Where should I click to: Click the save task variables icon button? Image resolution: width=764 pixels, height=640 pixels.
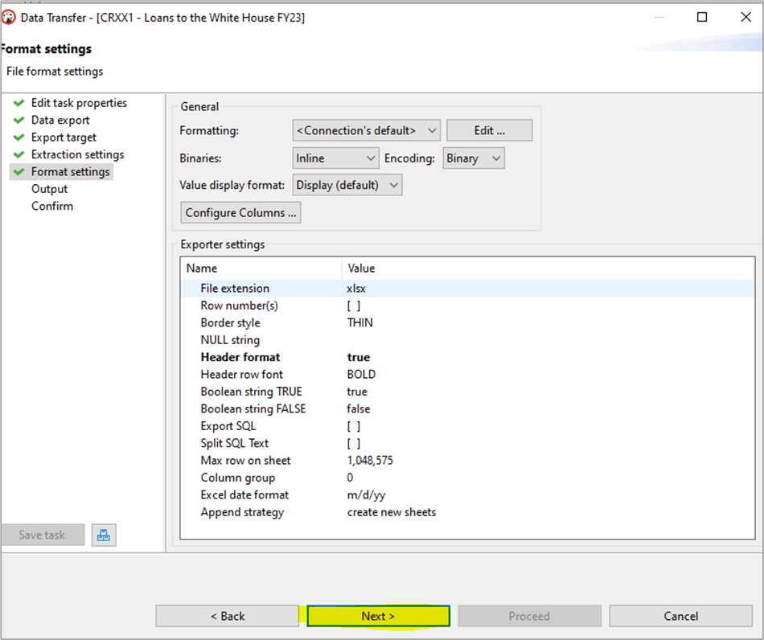point(104,535)
